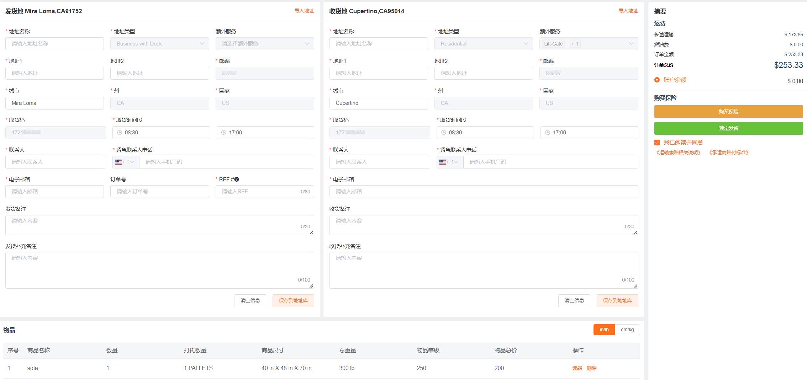
Task: Click the 300 lb weight cell
Action: 347,368
